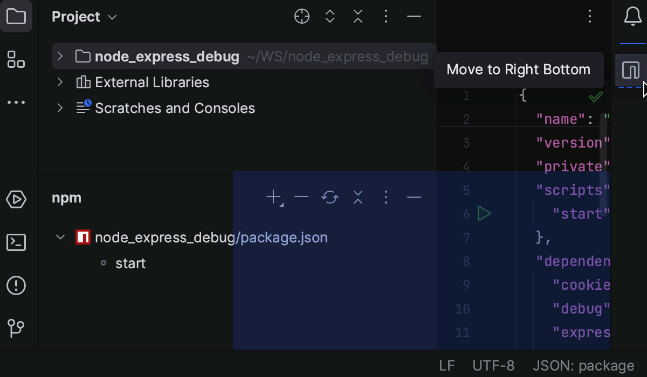
Task: Open the editor kebab menu at top right
Action: pyautogui.click(x=589, y=16)
